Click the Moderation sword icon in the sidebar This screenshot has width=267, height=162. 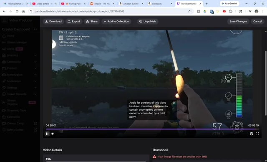point(4,81)
